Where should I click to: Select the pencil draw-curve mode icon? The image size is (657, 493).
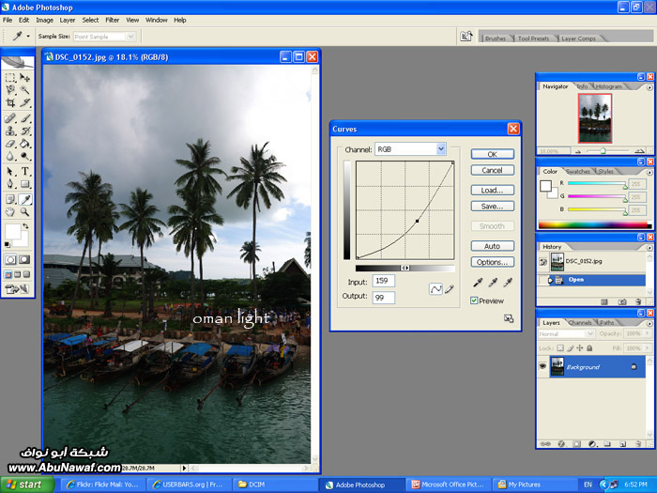coord(450,289)
